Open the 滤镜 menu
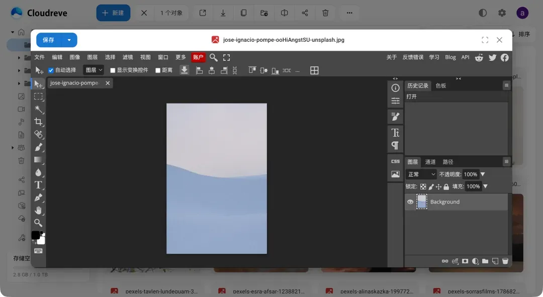Viewport: 543px width, 297px height. click(128, 57)
